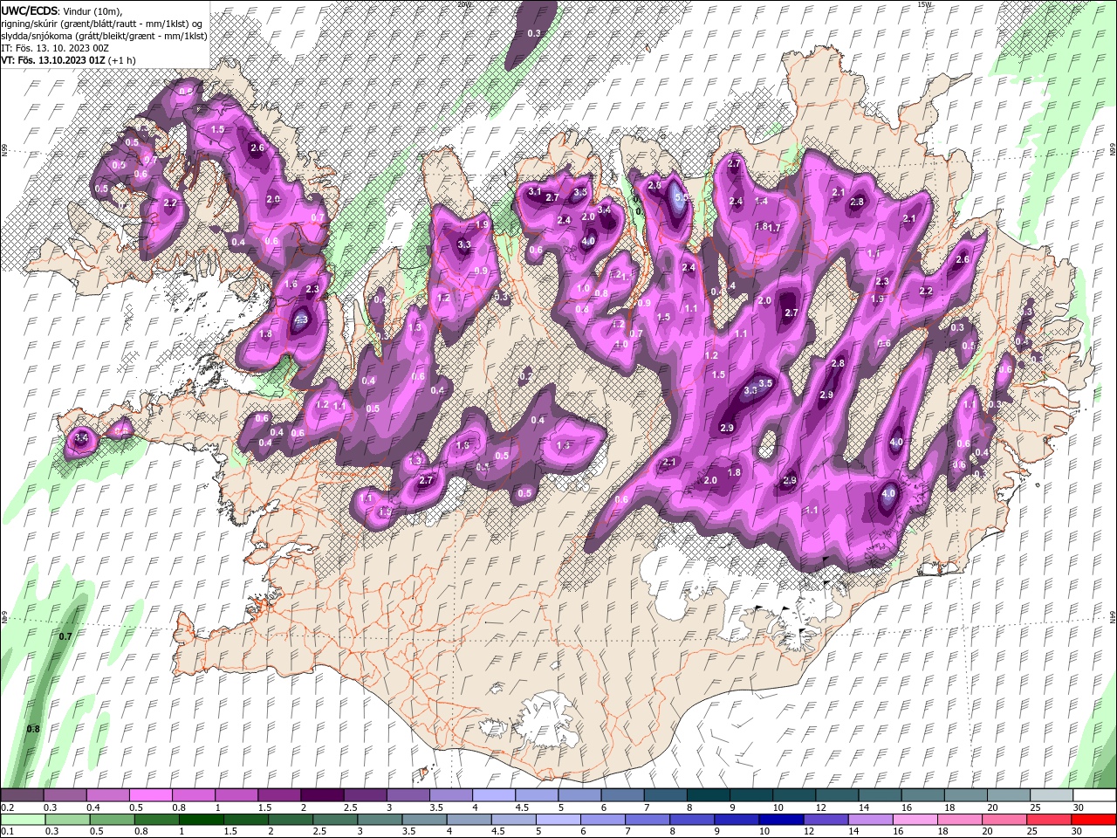
Task: Pick the pale grey 25–30 snow legend swatch
Action: tap(1051, 795)
